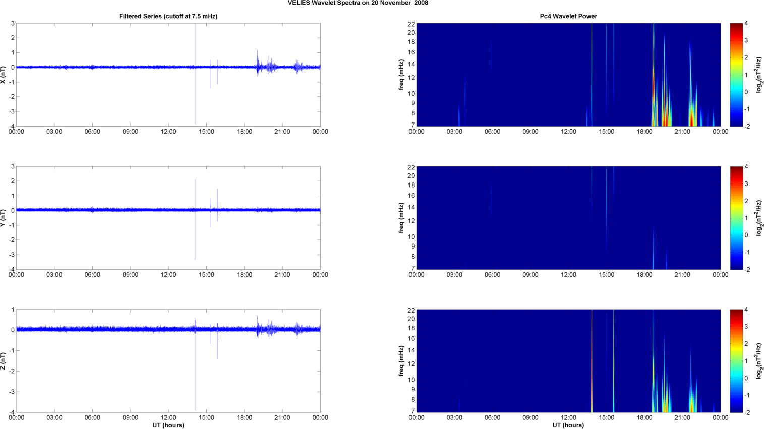The image size is (764, 429).
Task: Click the freq (mHz) label of top spectrogram
Action: pos(401,75)
